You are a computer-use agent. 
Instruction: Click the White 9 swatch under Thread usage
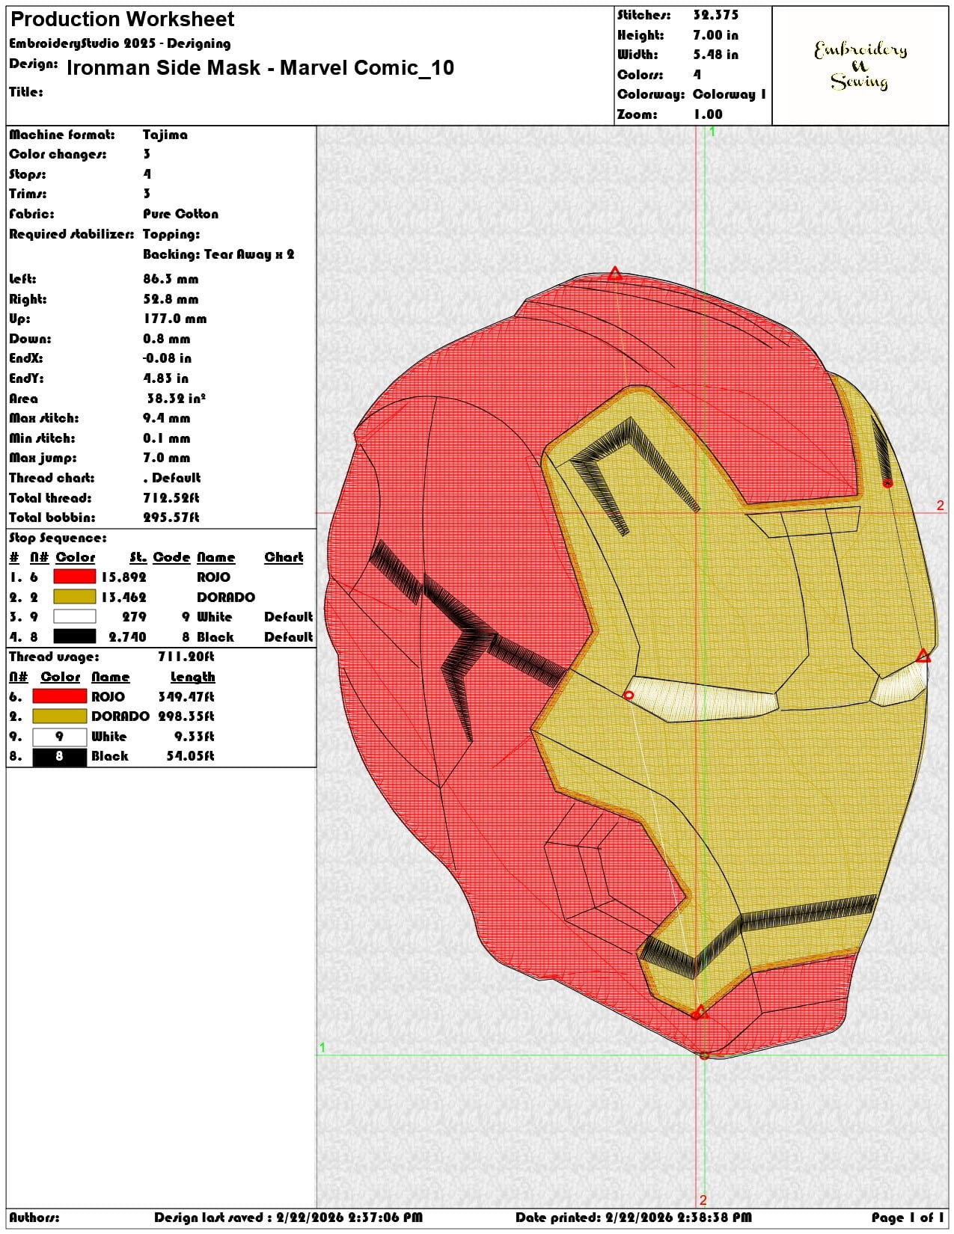[59, 736]
